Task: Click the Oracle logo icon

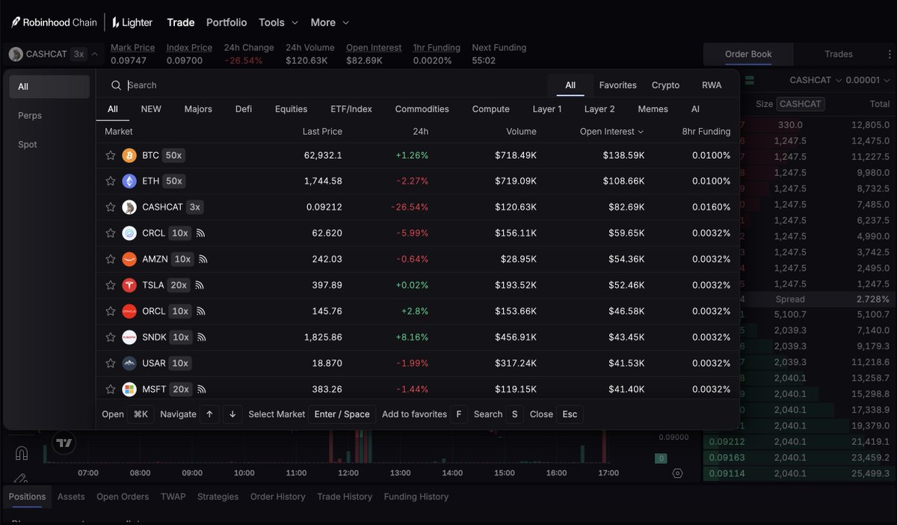Action: tap(129, 311)
